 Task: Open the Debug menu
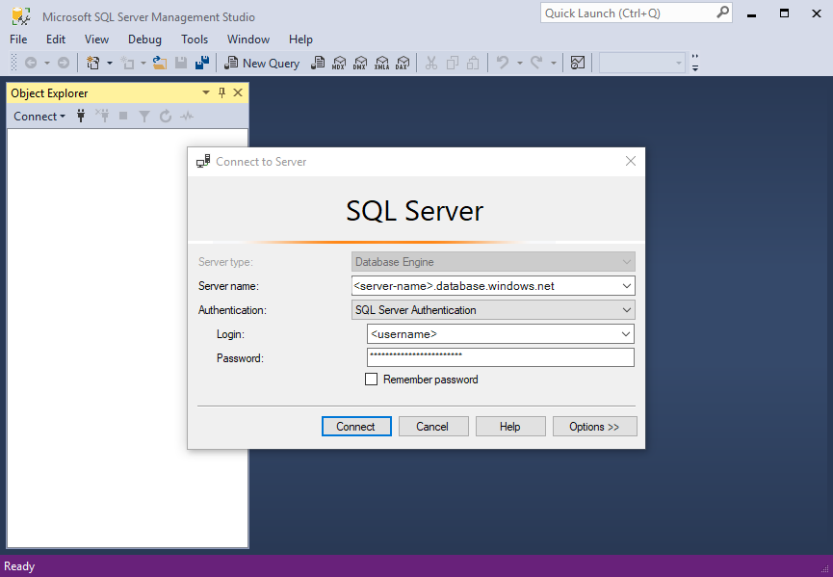coord(144,39)
